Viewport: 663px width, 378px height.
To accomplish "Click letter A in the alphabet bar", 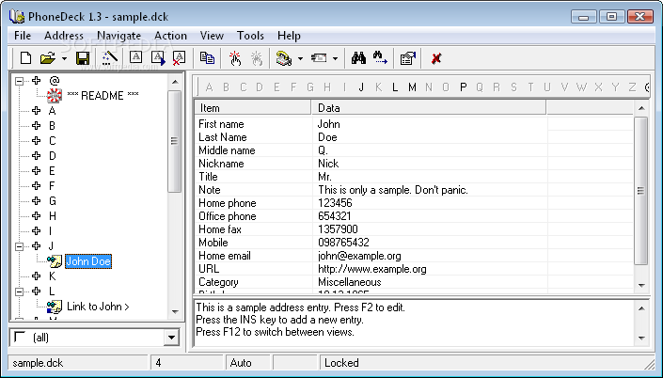I will click(209, 87).
